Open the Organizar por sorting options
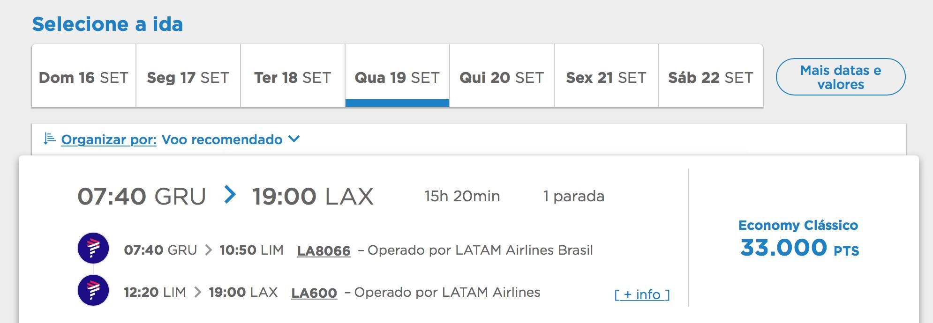 [x=109, y=139]
